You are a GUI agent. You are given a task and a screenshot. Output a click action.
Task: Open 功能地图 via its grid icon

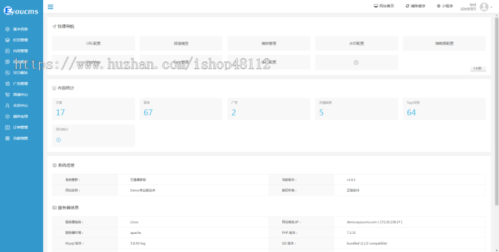(x=8, y=138)
